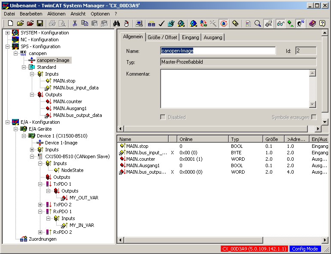Screen dimensions: 331x254
Task: Select MAIN.bus_input_data in the tree
Action: click(x=76, y=88)
